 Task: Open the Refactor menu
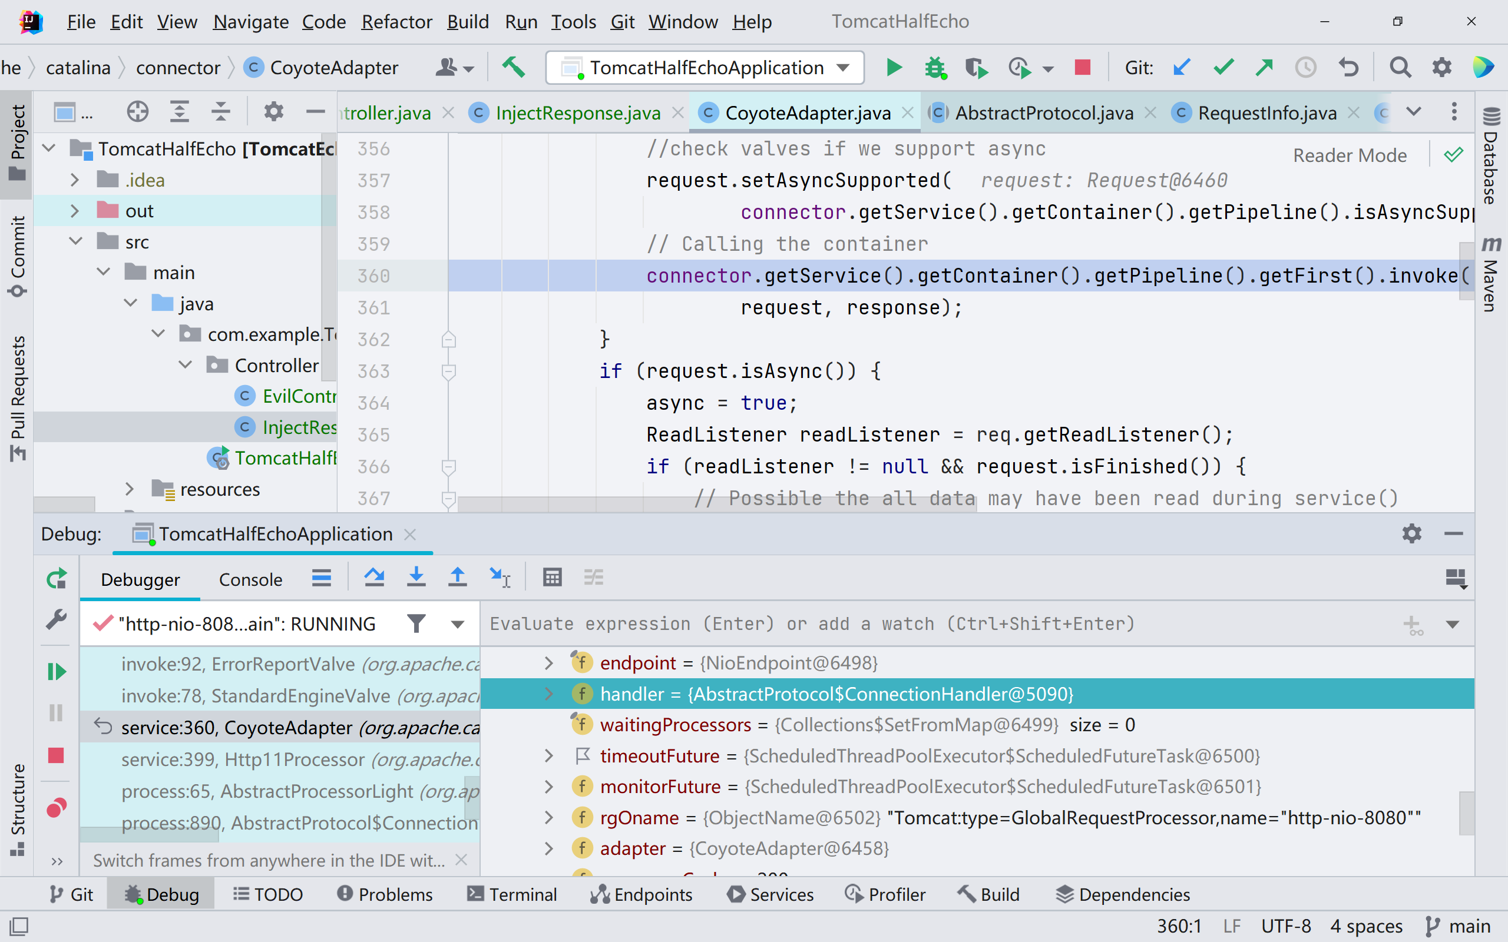[396, 22]
